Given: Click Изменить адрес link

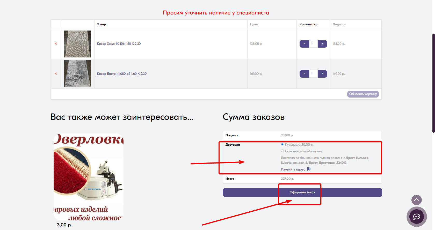Looking at the screenshot, I should point(293,169).
